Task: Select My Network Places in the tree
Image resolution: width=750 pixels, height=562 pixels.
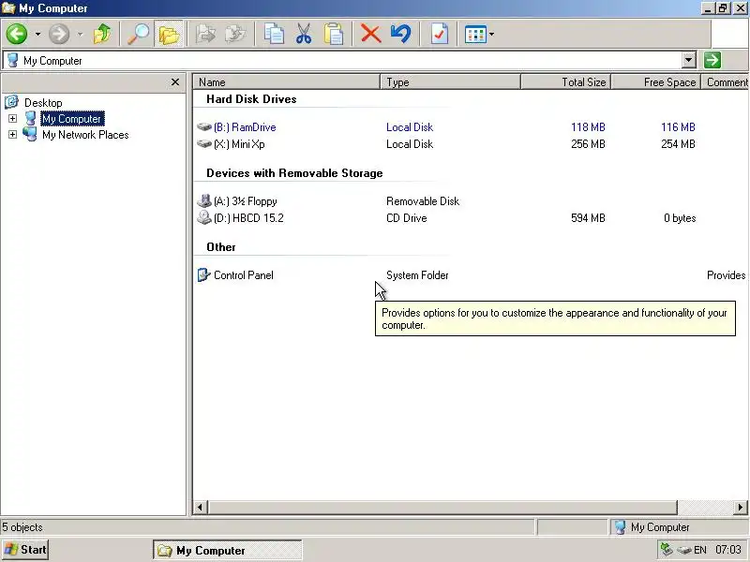Action: (85, 135)
